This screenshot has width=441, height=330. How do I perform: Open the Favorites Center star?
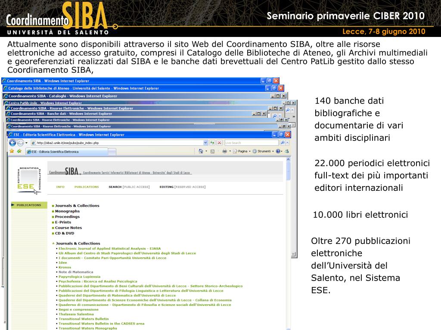(12, 151)
